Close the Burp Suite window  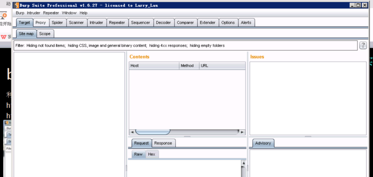(x=365, y=5)
